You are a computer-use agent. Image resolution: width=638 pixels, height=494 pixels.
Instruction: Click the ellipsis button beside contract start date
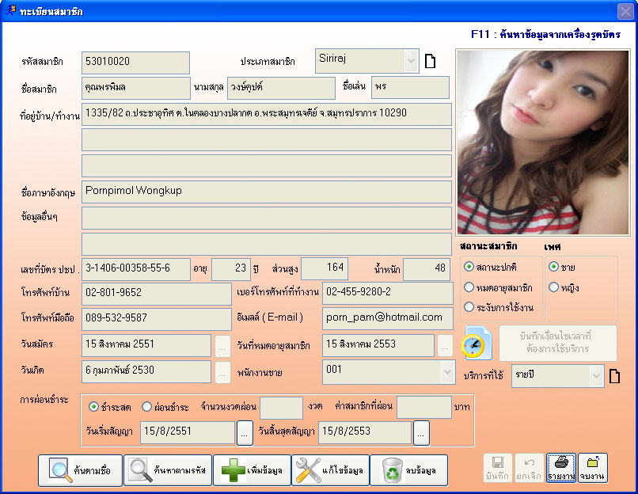pos(245,433)
